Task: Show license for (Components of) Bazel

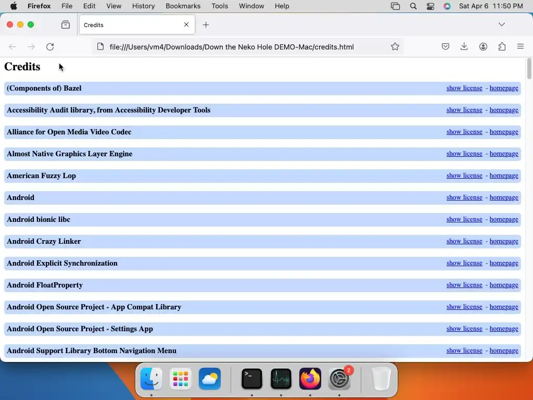Action: point(464,88)
